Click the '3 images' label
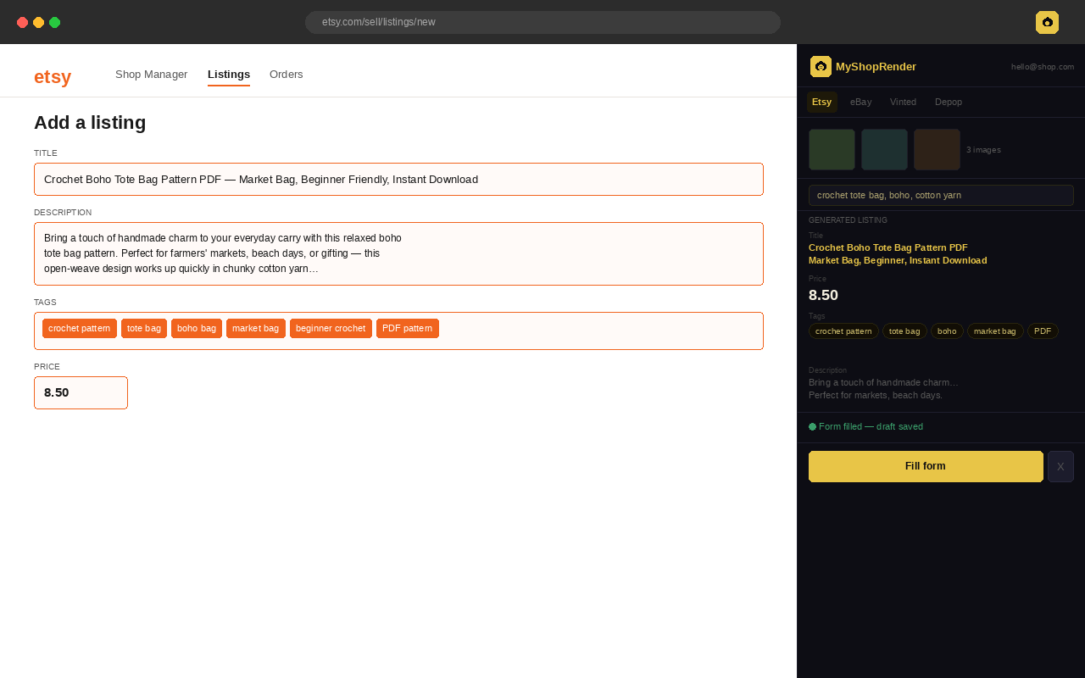Viewport: 1085px width, 678px height. click(983, 150)
